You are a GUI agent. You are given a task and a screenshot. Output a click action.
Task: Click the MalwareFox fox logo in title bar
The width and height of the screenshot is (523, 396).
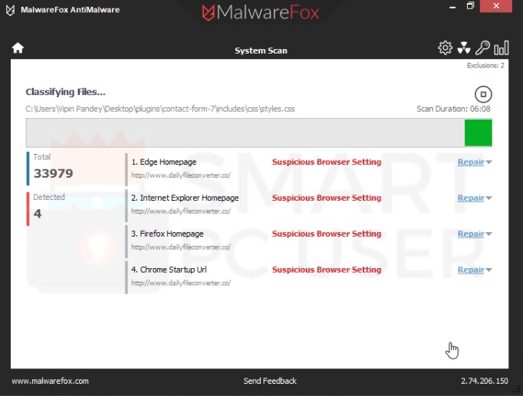10,10
